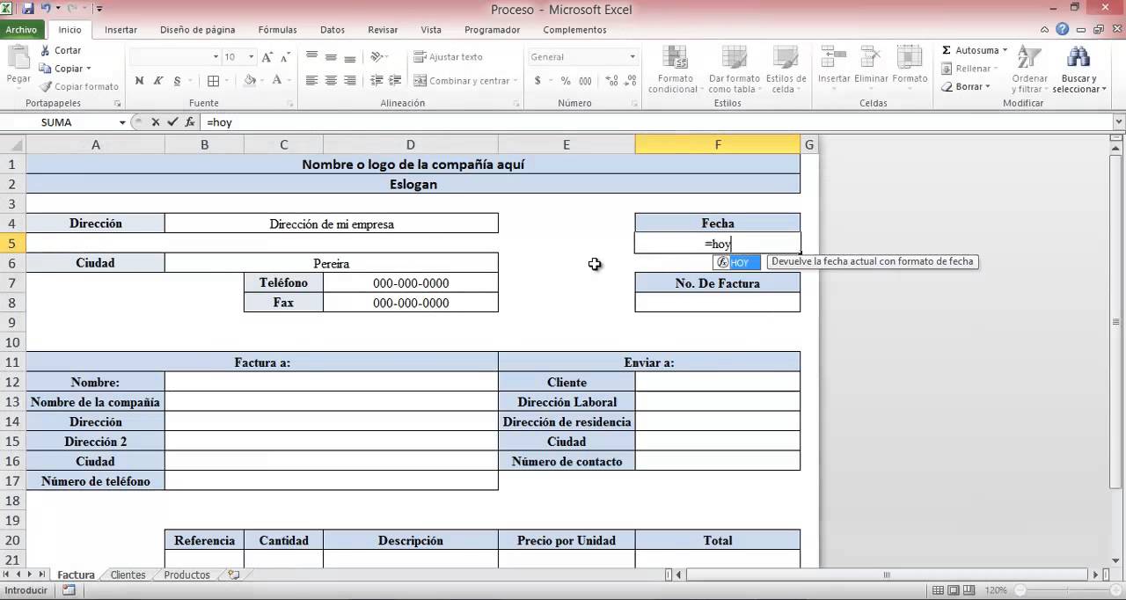
Task: Click the Save icon in quick access
Action: (27, 9)
